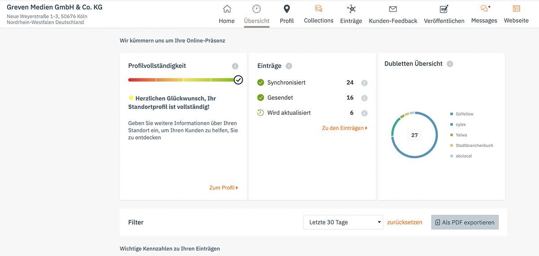The width and height of the screenshot is (539, 256).
Task: Follow the Zu den Einträgen arrow link
Action: (x=345, y=128)
